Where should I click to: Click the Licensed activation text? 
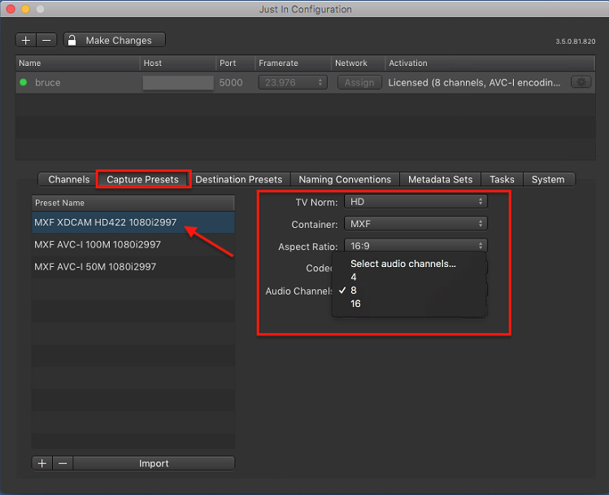[474, 82]
